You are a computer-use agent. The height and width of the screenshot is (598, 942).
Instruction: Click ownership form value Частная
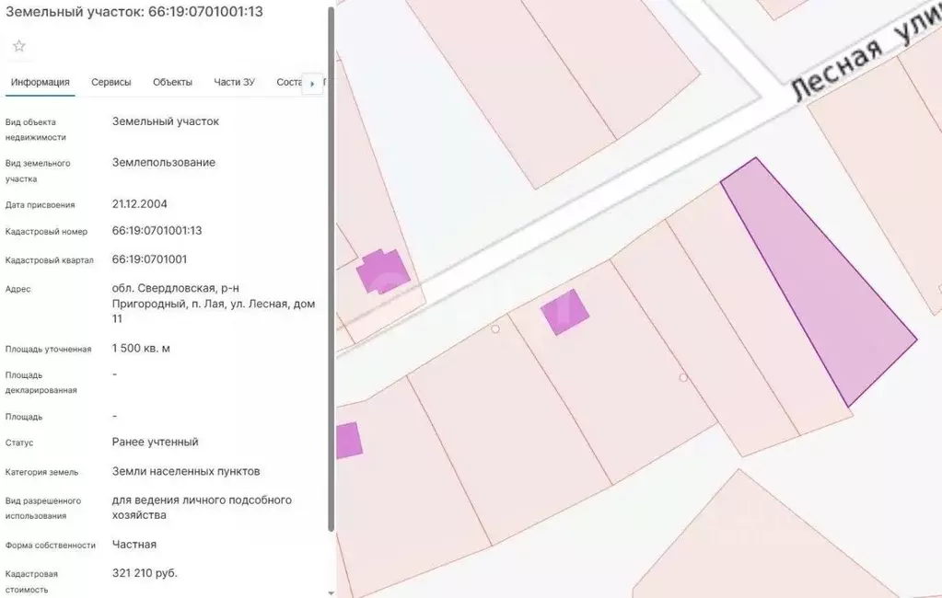click(134, 545)
